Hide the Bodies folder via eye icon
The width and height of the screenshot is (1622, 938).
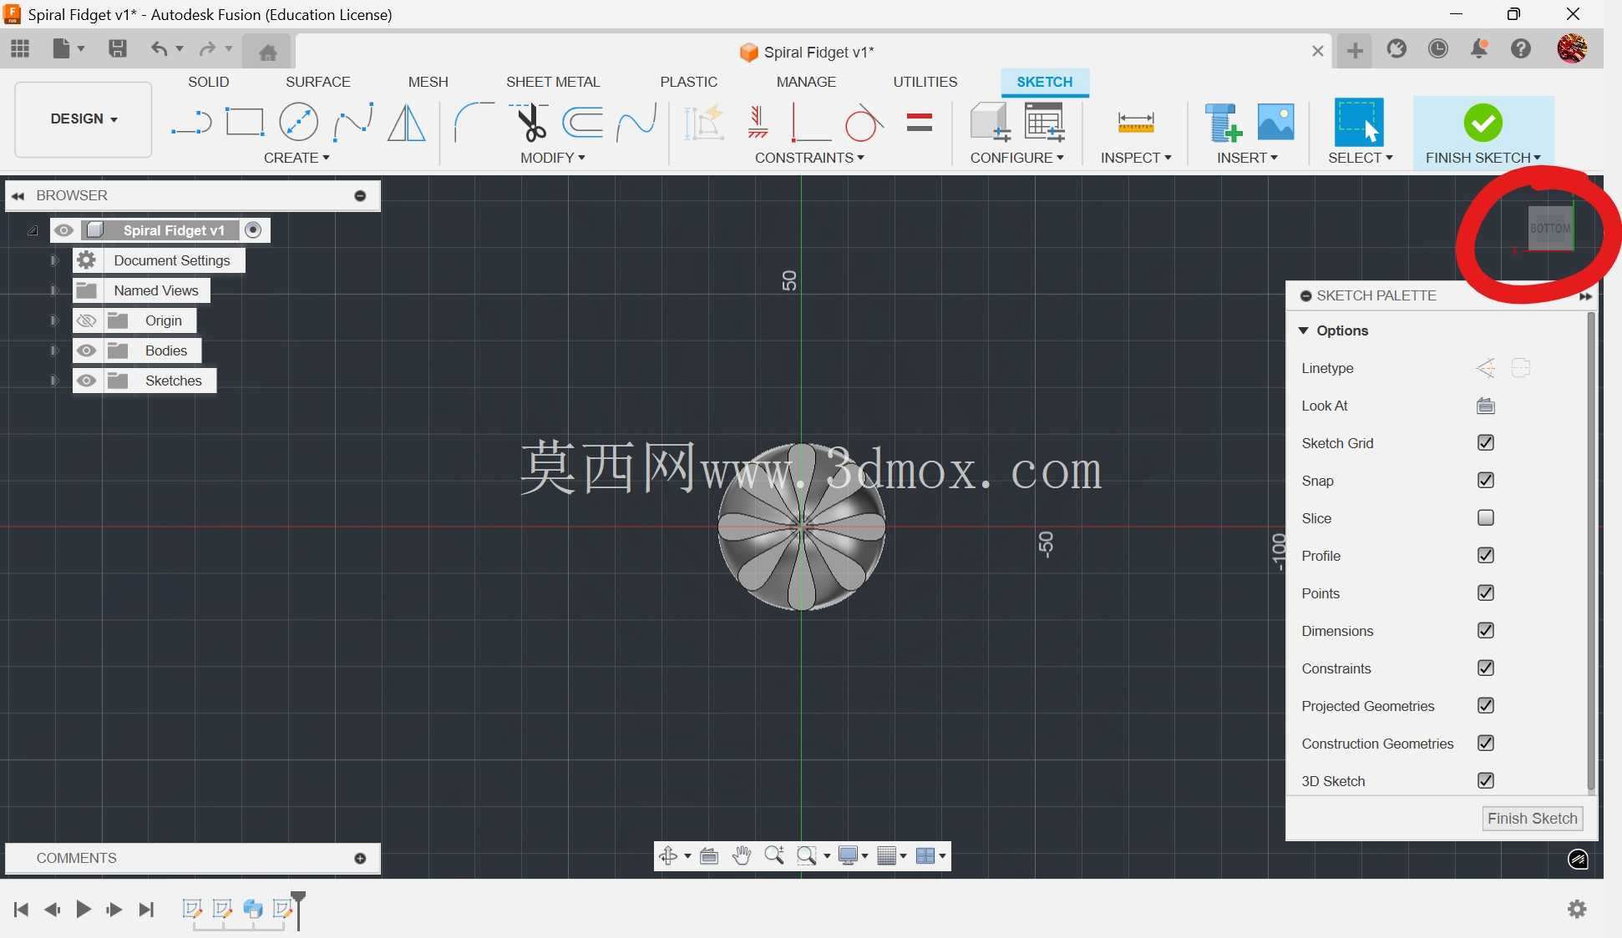pos(86,350)
